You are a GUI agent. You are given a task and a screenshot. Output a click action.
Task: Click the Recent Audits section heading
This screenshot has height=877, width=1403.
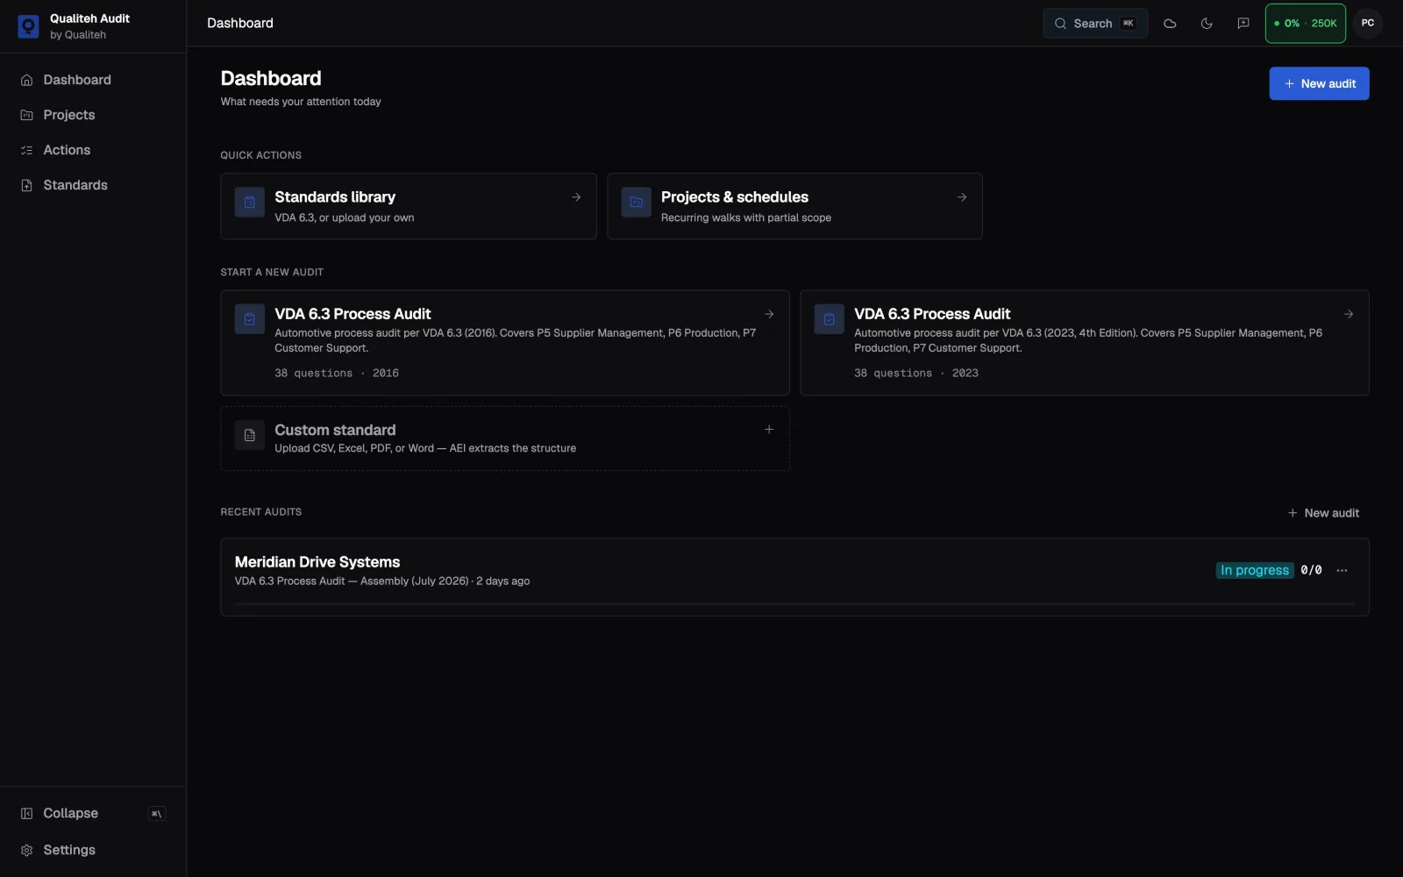pyautogui.click(x=261, y=512)
